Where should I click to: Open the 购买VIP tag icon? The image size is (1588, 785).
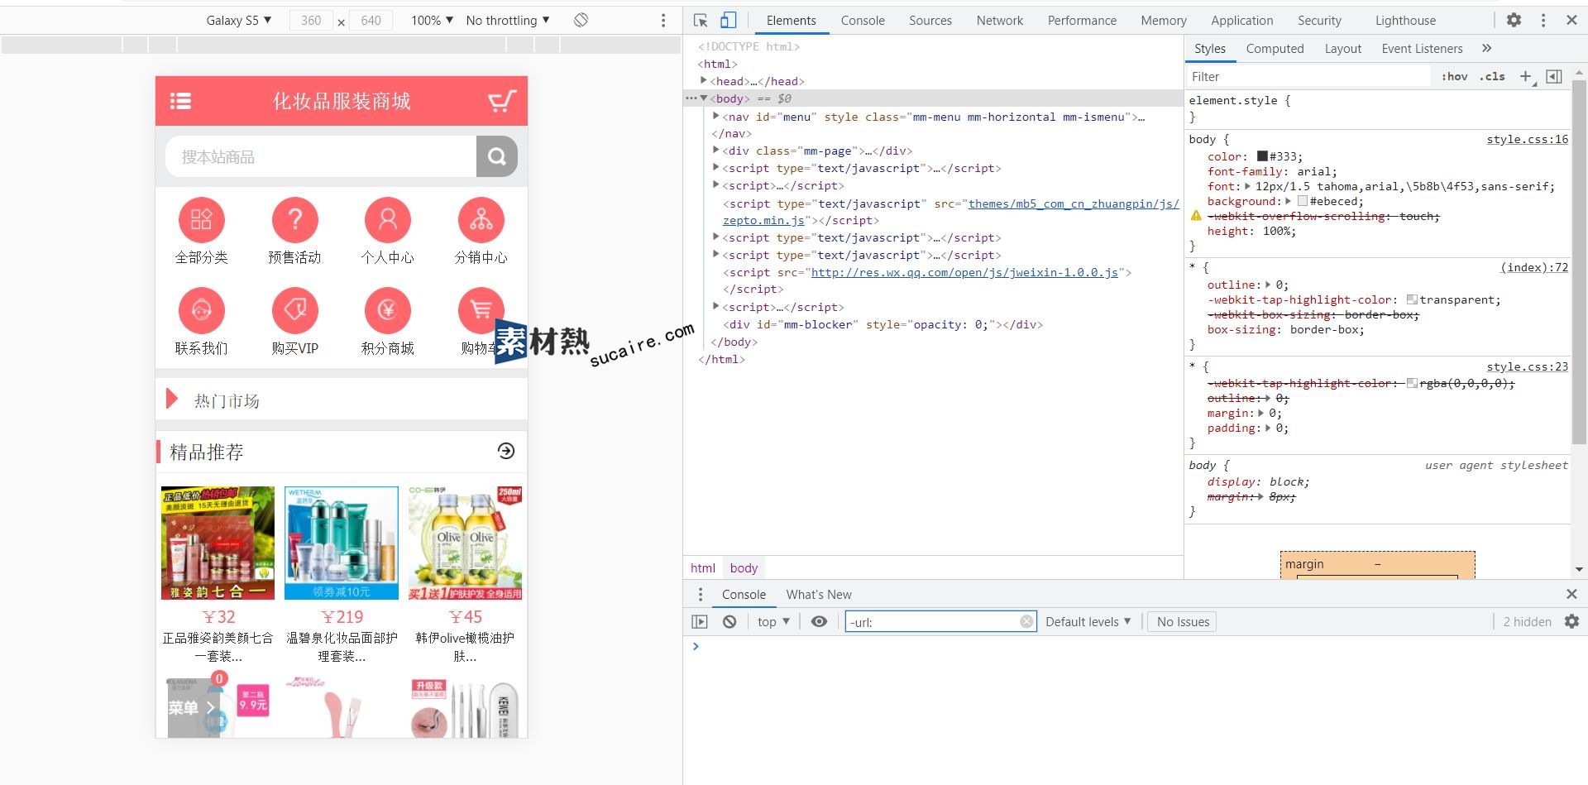click(294, 311)
